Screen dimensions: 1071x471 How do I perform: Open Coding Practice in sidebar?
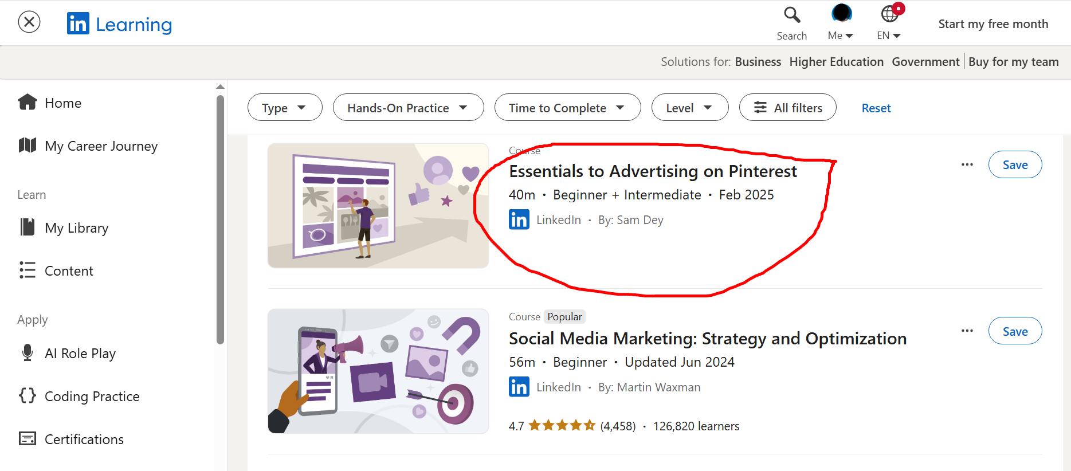[x=92, y=397]
